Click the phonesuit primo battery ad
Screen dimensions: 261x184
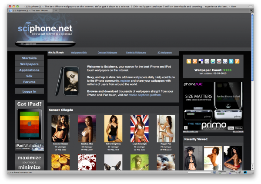[213, 106]
